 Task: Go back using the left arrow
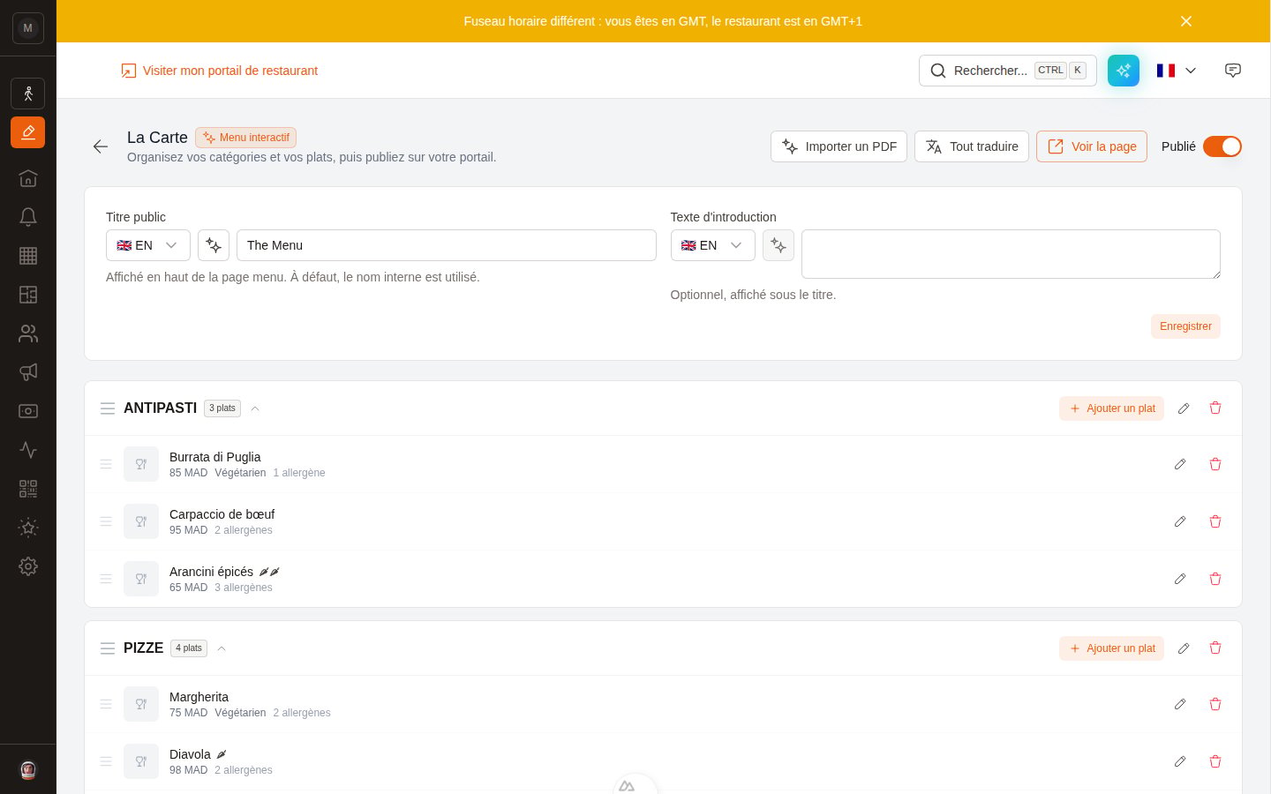pyautogui.click(x=101, y=146)
